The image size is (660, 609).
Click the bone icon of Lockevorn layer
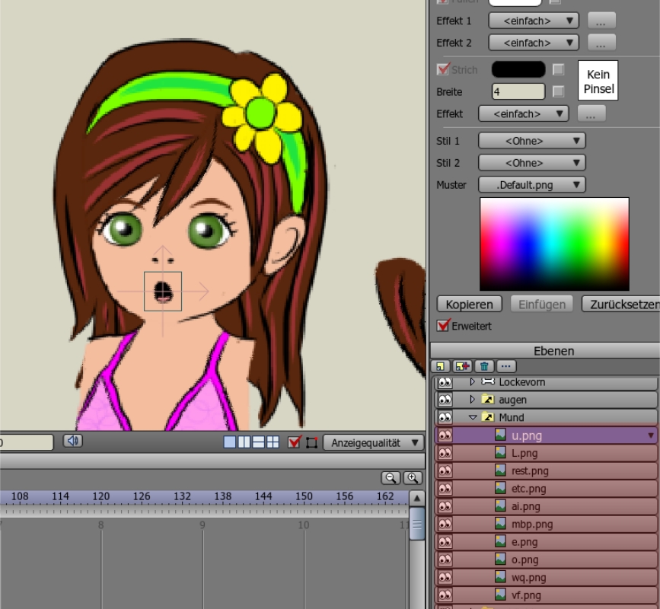487,381
